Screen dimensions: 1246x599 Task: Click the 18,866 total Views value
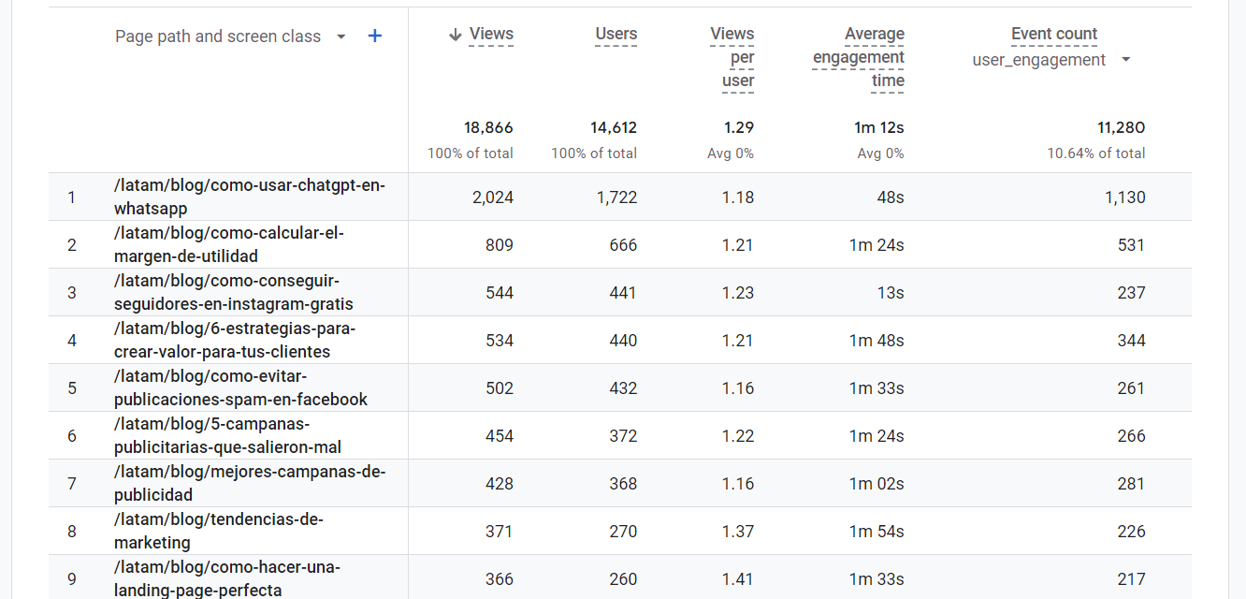(489, 127)
